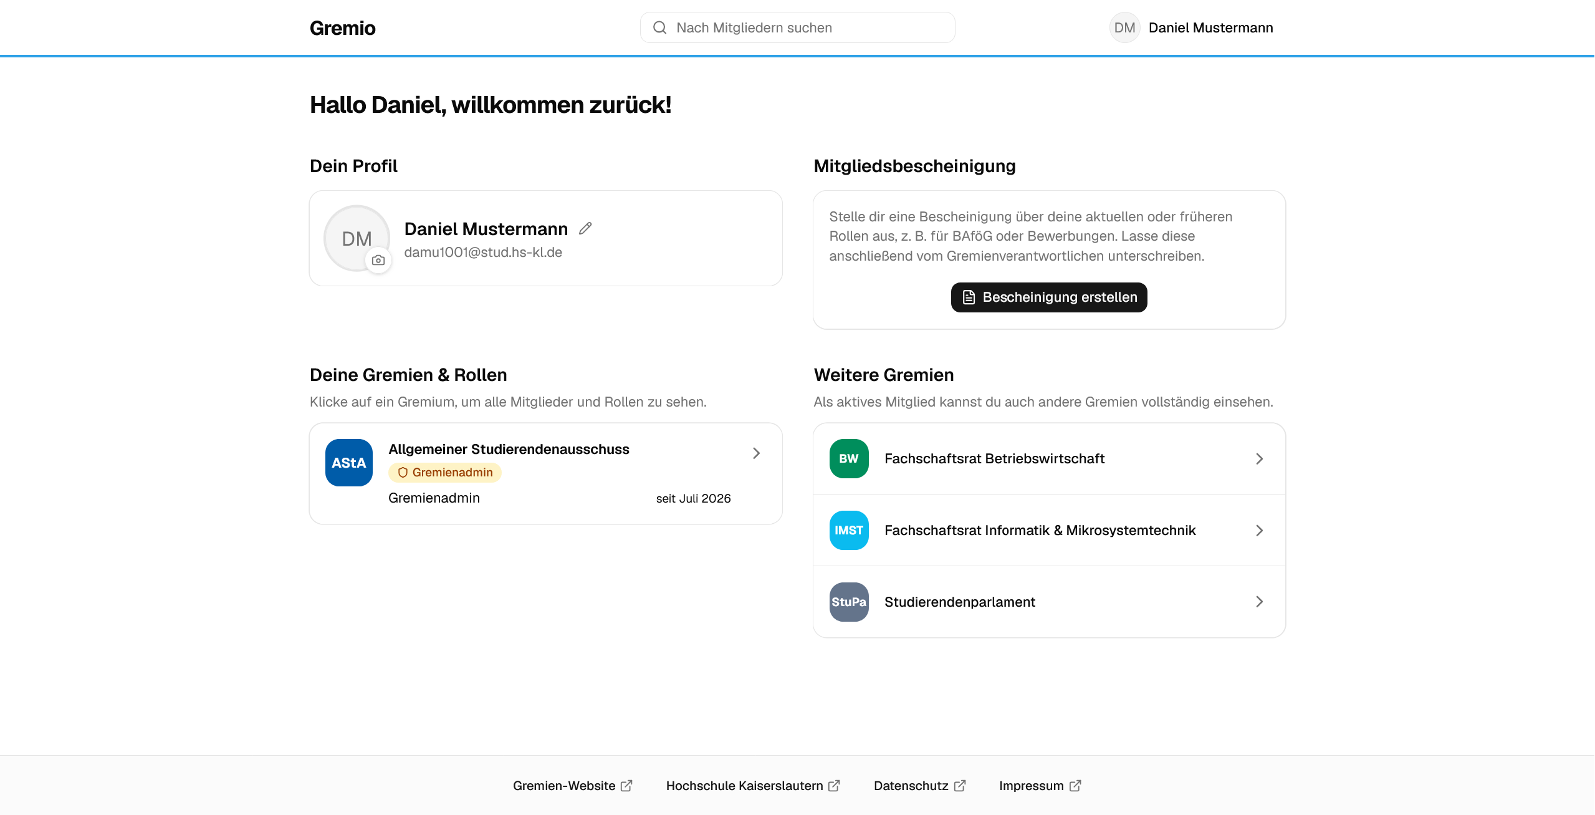Click the plain 'Gremienadmin' role text below badge

[434, 498]
